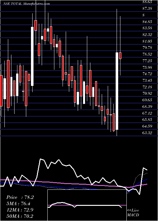Click the 67.12 price axis label

(147, 113)
